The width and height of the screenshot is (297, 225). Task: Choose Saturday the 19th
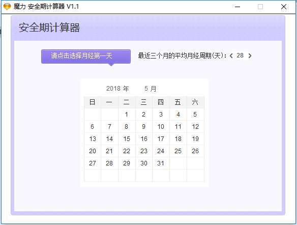[x=195, y=139]
